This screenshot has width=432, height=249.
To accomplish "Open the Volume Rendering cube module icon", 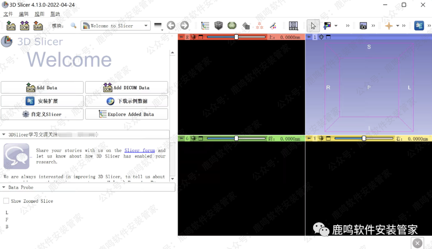I will coord(218,26).
